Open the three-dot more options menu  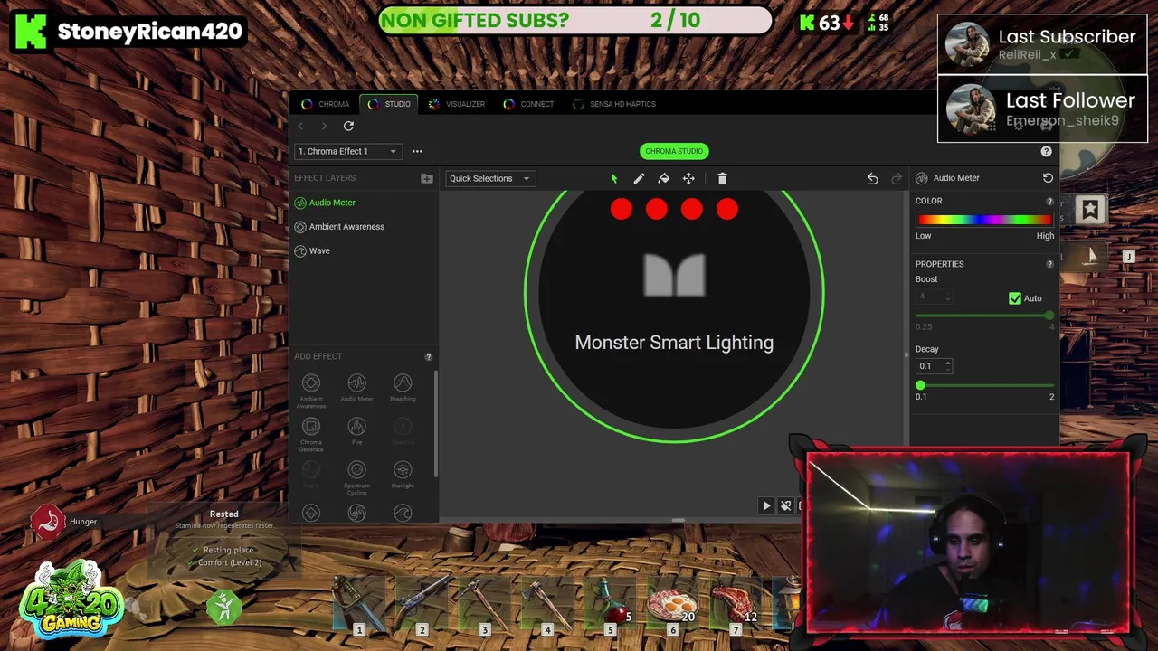point(417,151)
